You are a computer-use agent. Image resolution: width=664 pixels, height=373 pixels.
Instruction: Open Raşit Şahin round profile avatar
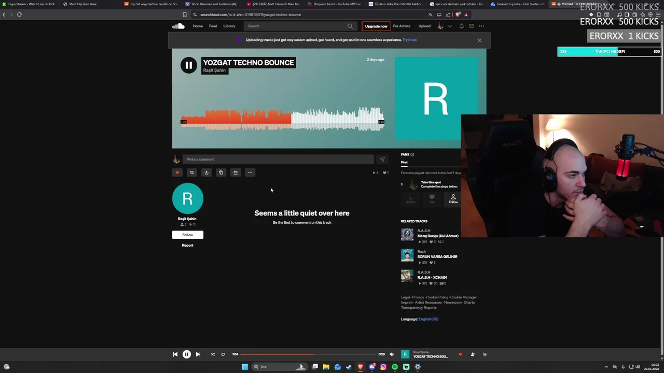(x=188, y=198)
